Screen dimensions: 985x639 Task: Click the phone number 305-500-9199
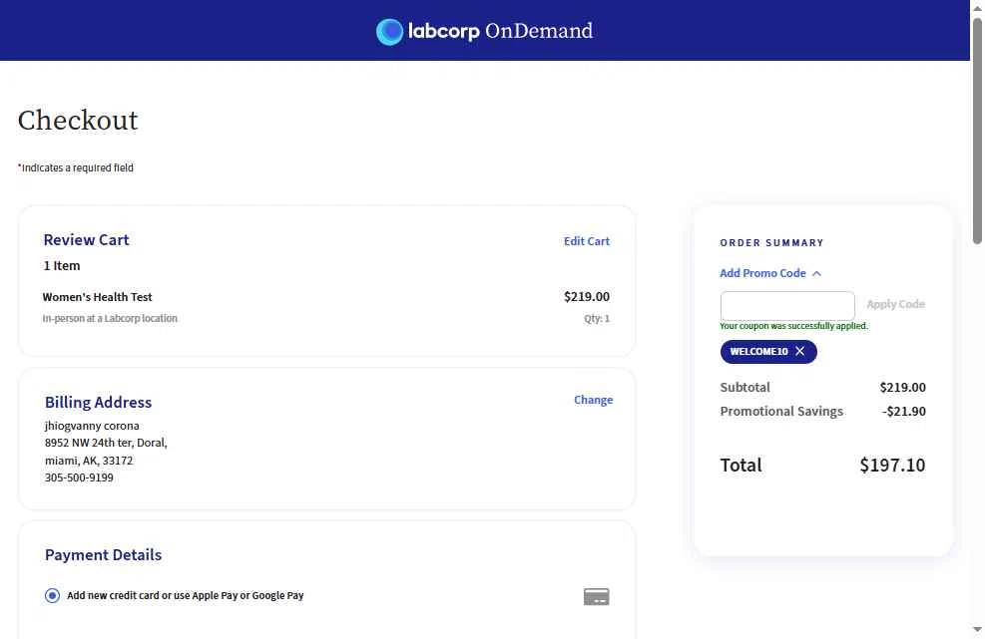pyautogui.click(x=79, y=478)
